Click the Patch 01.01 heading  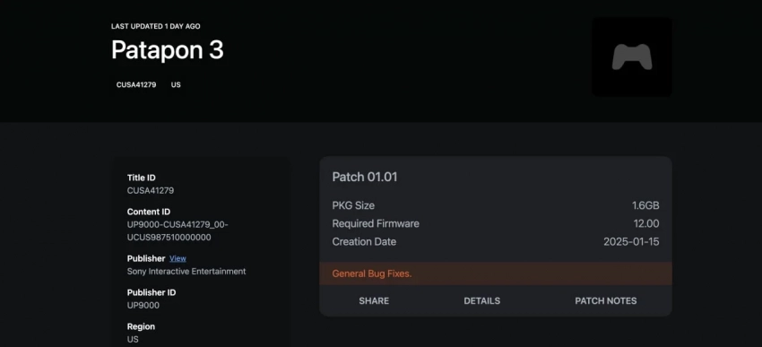(x=365, y=177)
